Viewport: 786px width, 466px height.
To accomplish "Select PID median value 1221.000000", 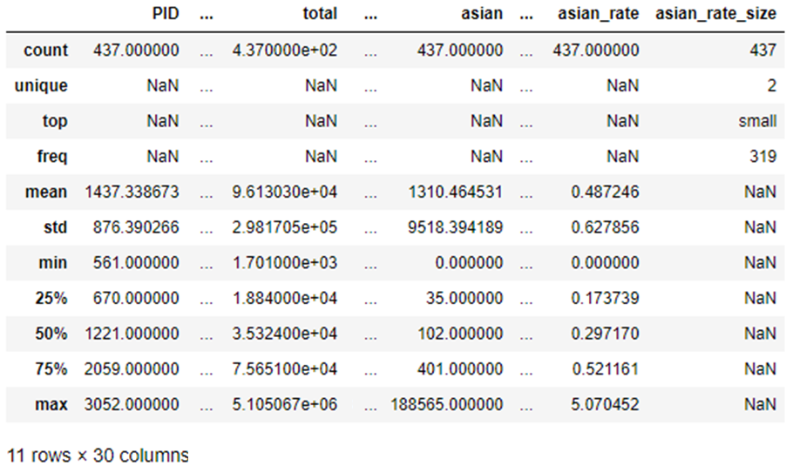I will tap(132, 334).
